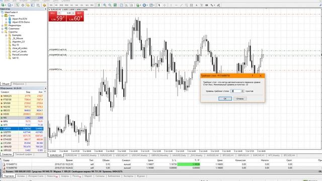Switch chart to W1 timeframe
322x181 pixels.
[x=87, y=5]
